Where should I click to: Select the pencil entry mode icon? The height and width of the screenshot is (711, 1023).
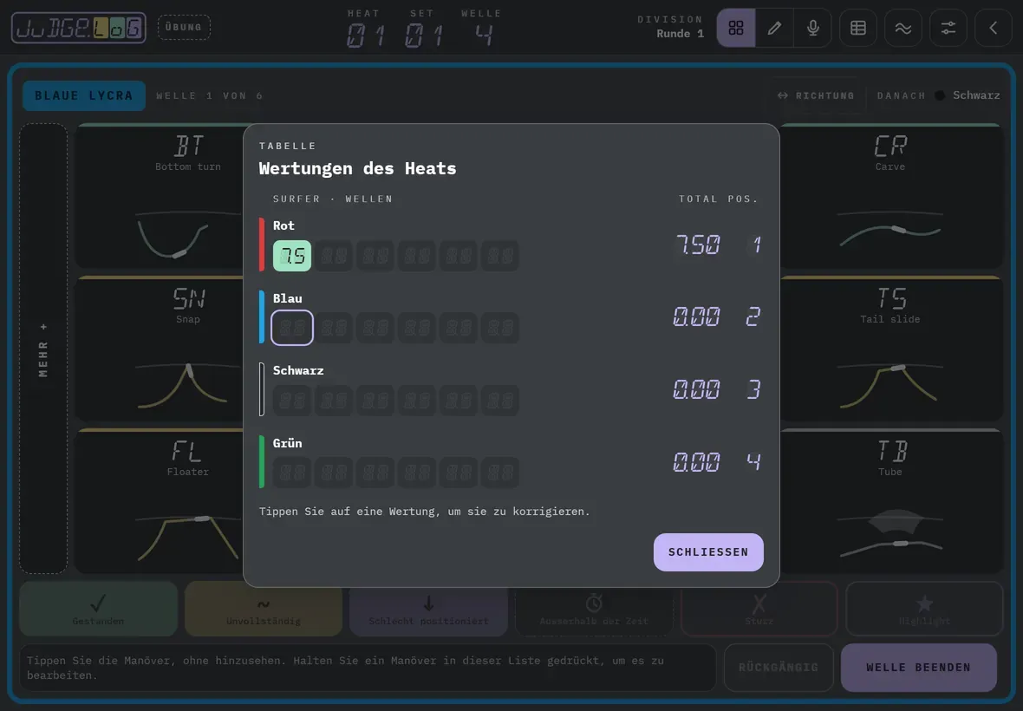pos(774,28)
